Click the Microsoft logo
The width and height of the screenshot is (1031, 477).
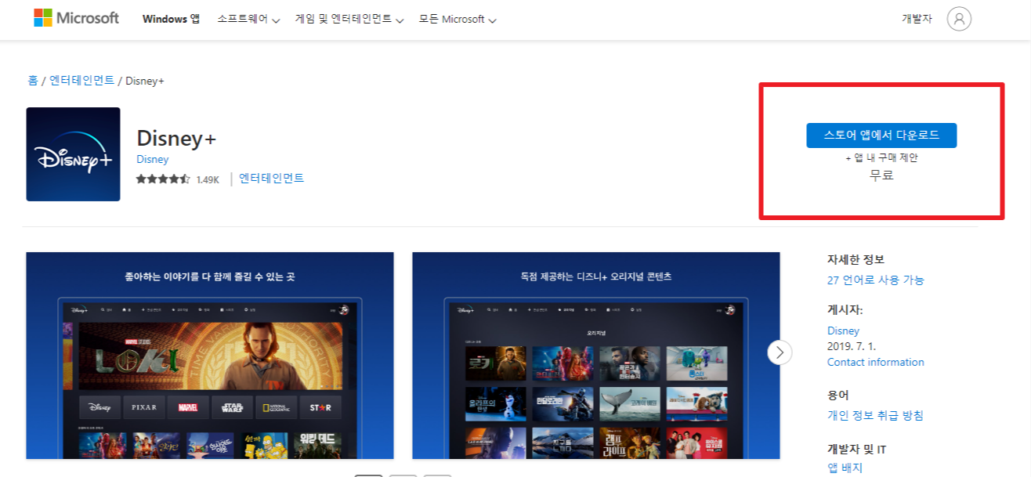tap(75, 18)
